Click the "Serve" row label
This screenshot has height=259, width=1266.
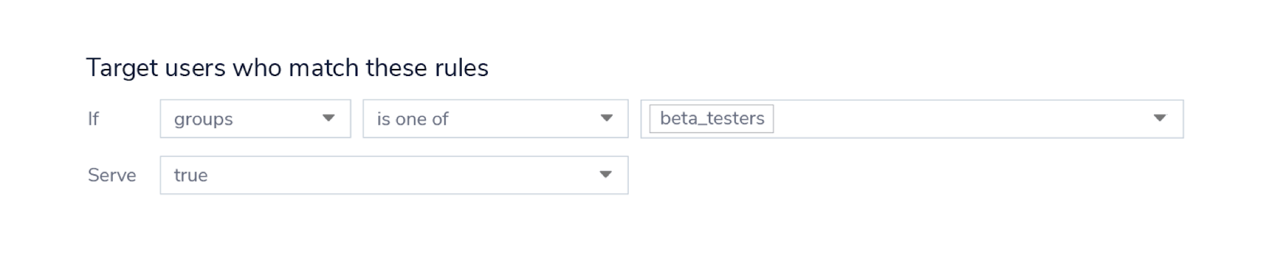coord(112,175)
